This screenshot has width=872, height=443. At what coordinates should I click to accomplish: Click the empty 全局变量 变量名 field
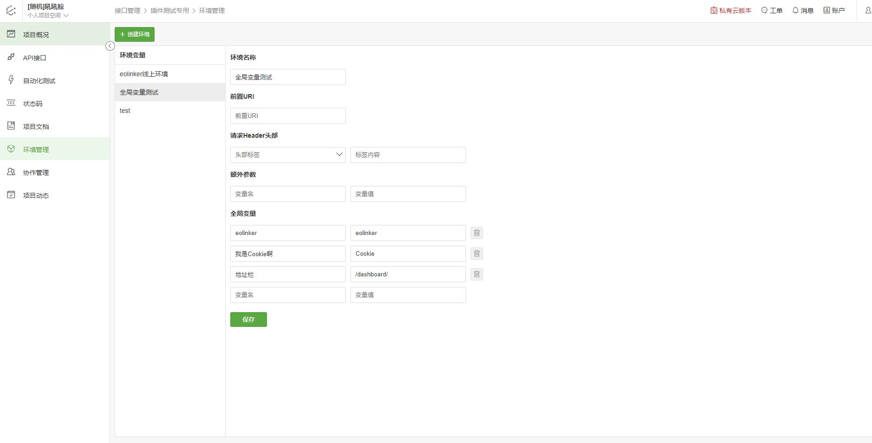pos(288,295)
